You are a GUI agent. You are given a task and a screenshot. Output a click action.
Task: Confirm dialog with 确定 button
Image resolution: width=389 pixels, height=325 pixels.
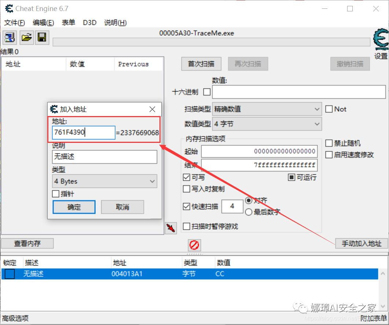click(74, 207)
